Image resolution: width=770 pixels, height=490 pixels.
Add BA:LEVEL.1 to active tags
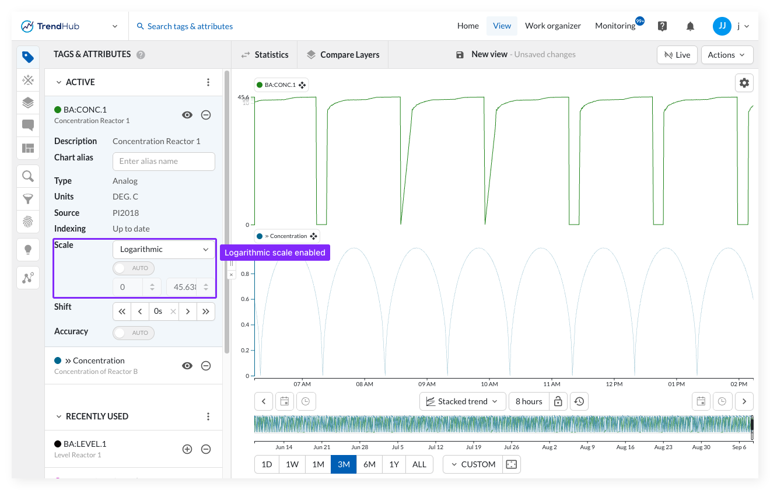(187, 449)
